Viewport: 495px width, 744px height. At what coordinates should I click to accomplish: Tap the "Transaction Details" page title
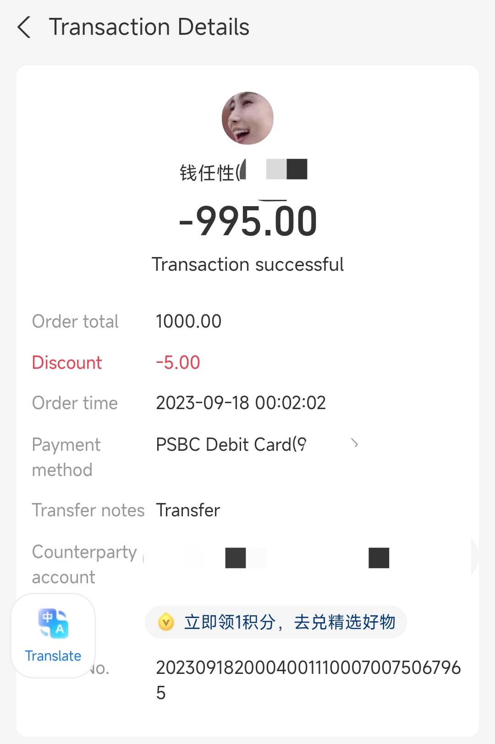[149, 27]
